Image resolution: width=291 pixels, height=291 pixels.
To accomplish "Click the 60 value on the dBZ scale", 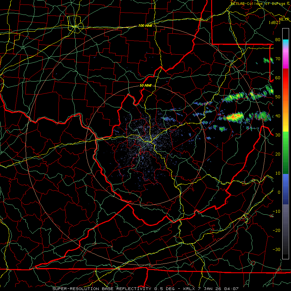I will [278, 78].
